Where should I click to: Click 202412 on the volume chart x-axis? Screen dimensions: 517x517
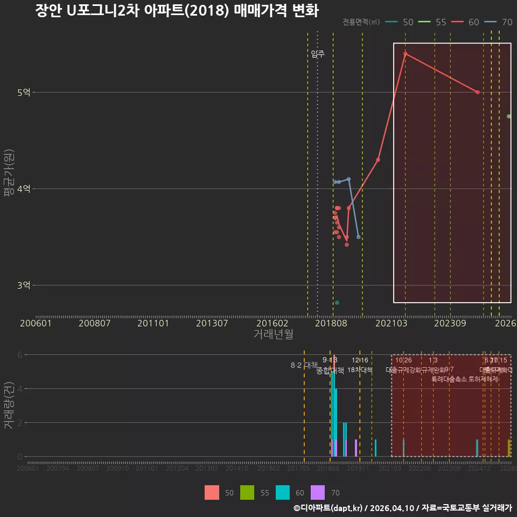coord(479,468)
